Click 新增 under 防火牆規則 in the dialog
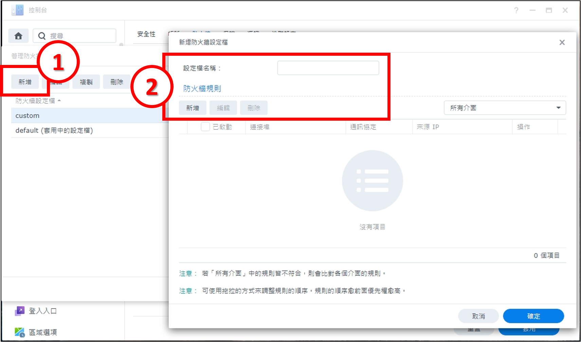Image resolution: width=581 pixels, height=342 pixels. point(193,108)
